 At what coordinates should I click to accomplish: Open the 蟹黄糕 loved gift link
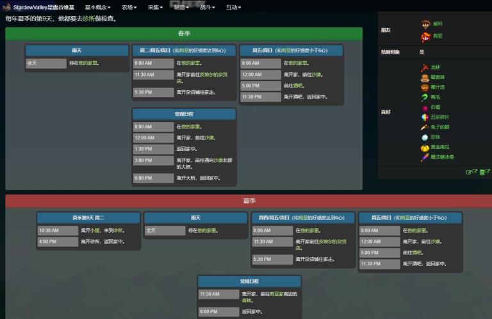point(438,77)
